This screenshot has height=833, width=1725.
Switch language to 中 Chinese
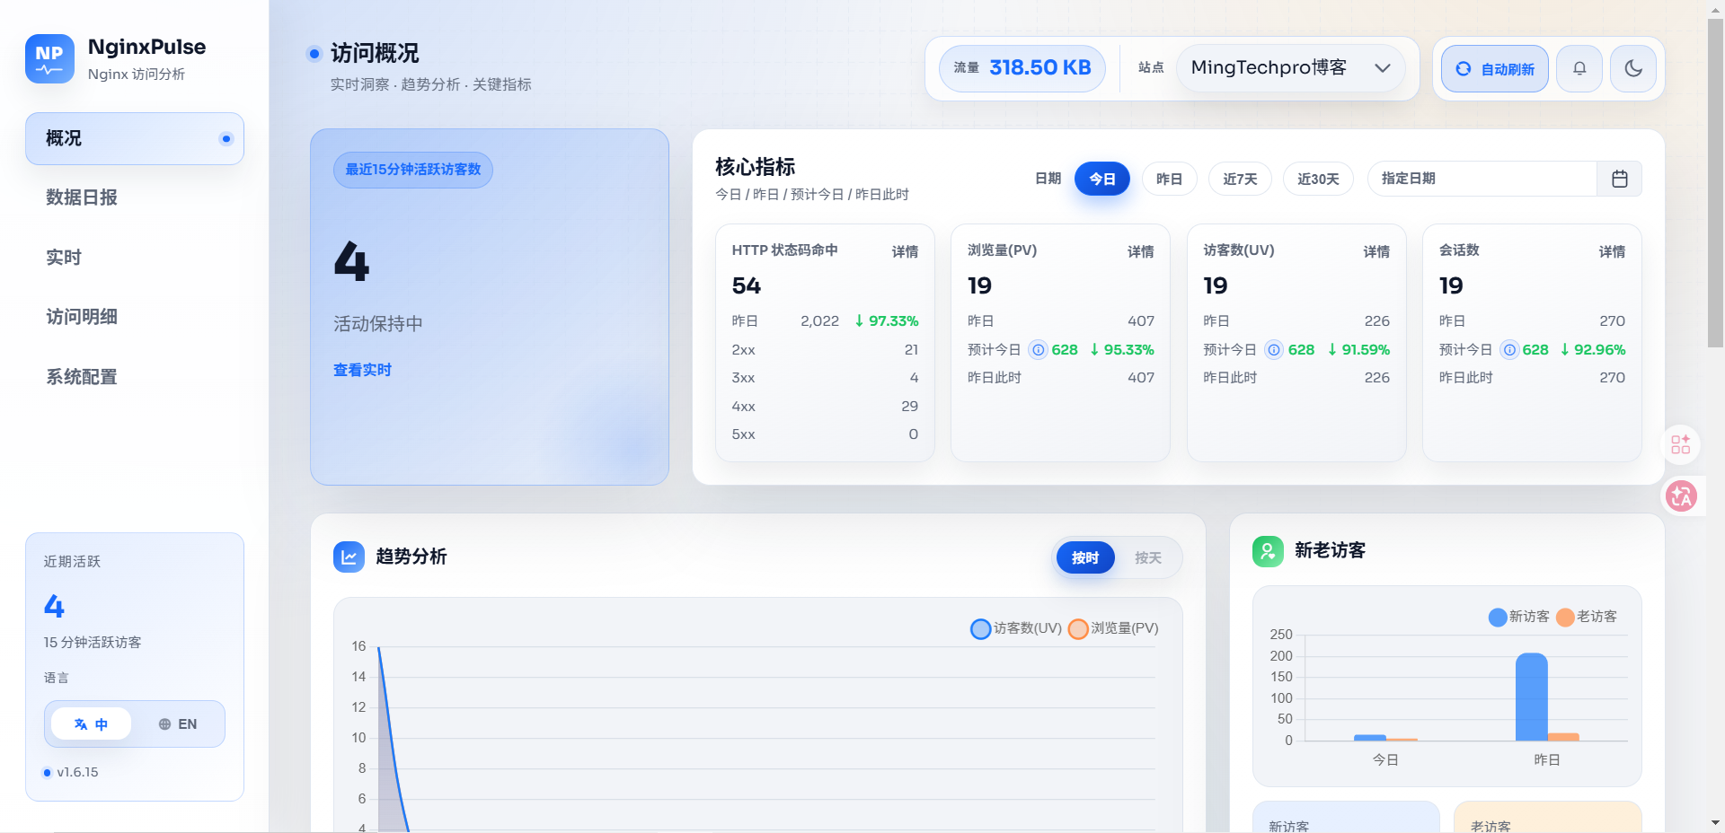pos(91,723)
